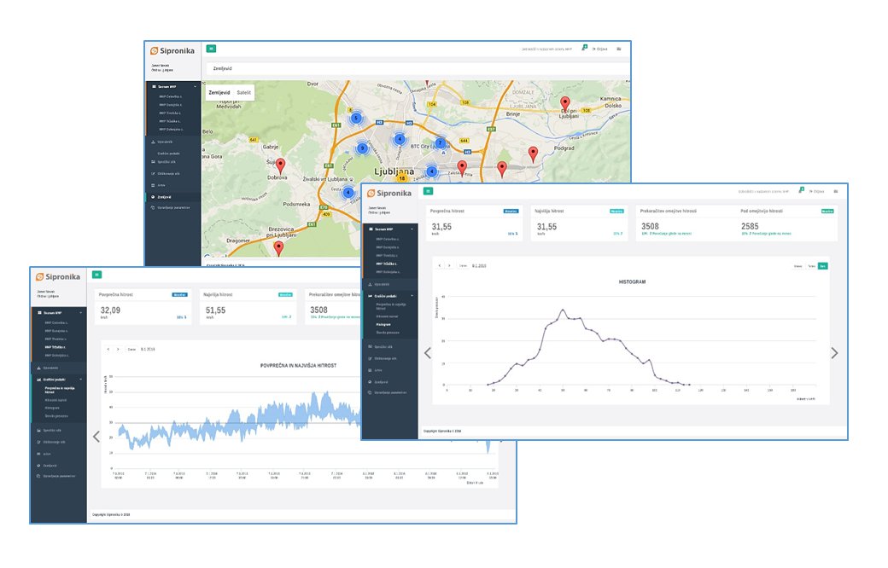
Task: Collapse Seznam MHP in speed chart sidebar
Action: [x=82, y=313]
